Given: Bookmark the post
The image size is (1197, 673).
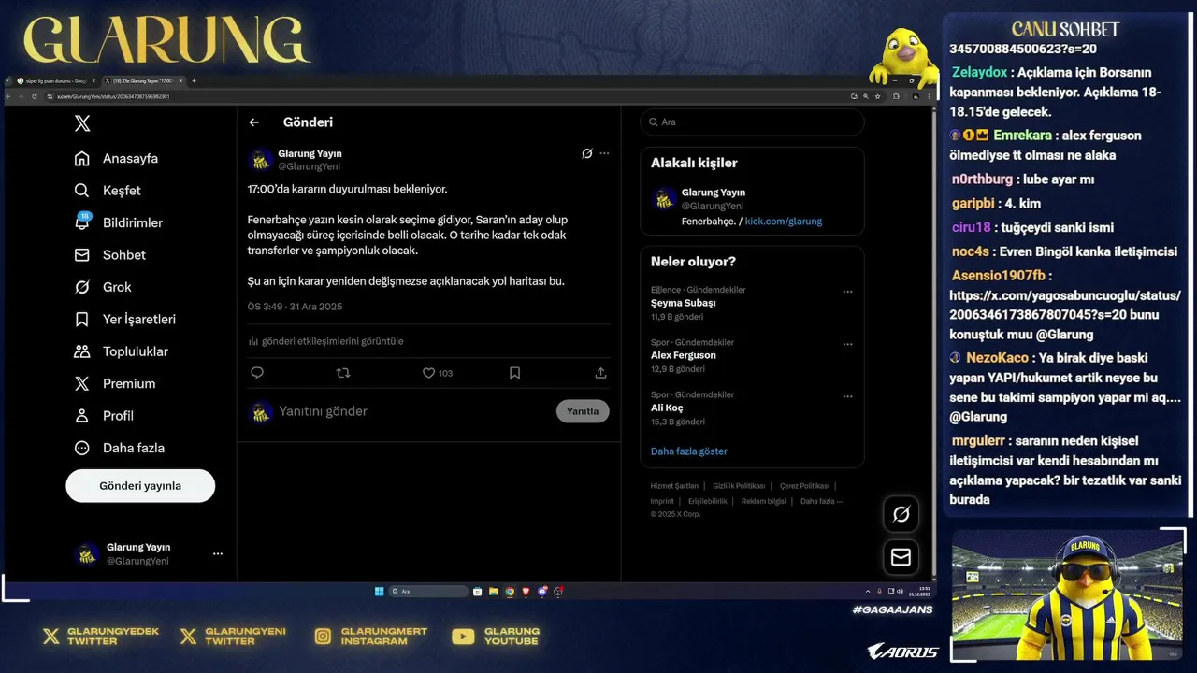Looking at the screenshot, I should [514, 373].
